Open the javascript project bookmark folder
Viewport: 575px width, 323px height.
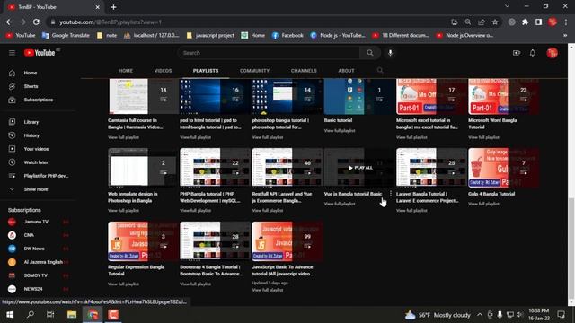coord(210,36)
